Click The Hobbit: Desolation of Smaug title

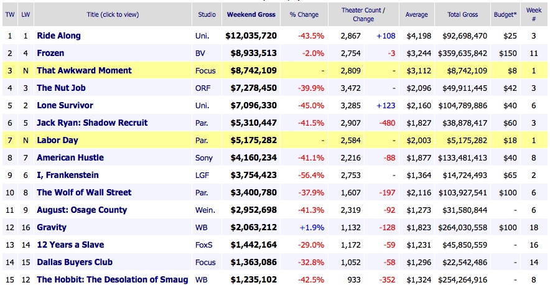coord(112,280)
